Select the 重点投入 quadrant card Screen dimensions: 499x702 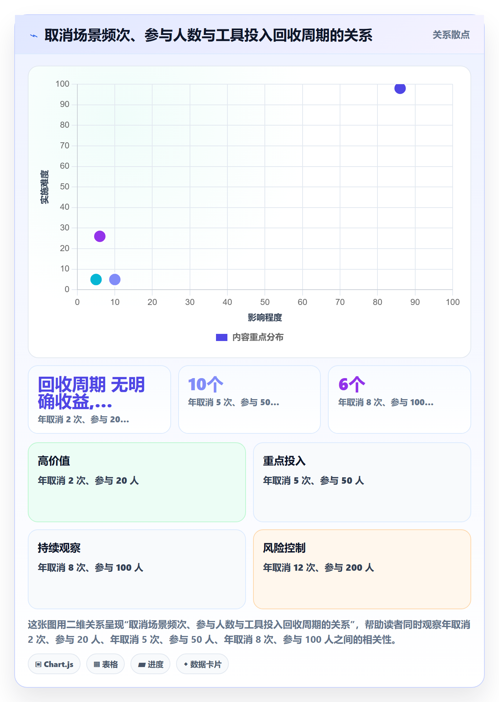362,482
